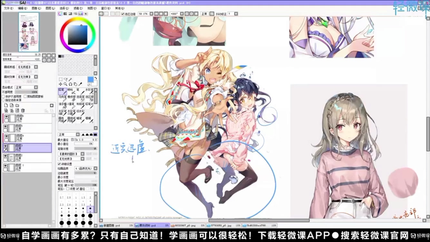Select the flattest brush edge shape
The width and height of the screenshot is (430, 242).
pos(95,135)
